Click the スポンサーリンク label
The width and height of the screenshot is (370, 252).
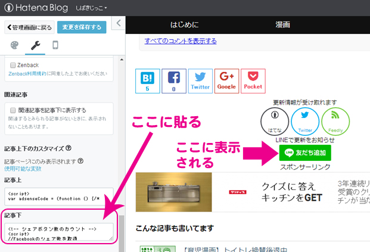pyautogui.click(x=305, y=167)
